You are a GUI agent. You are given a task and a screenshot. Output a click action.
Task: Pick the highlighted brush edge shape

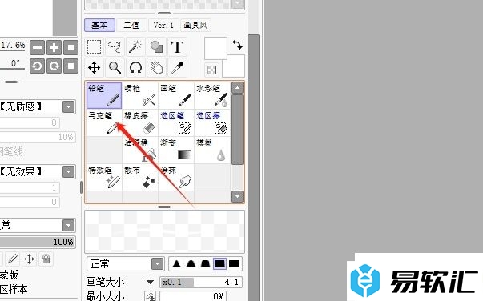(x=219, y=263)
